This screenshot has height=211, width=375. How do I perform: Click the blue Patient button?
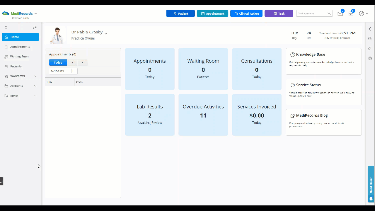click(x=180, y=13)
